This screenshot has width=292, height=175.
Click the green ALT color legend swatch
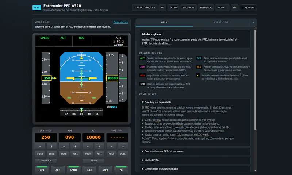142,58
